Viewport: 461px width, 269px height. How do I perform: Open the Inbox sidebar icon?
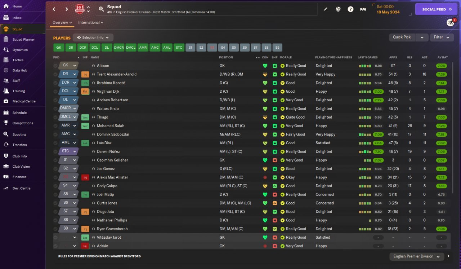coord(6,18)
